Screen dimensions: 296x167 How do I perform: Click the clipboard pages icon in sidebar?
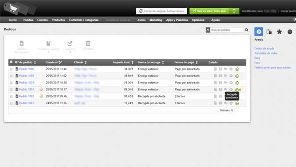click(x=269, y=32)
